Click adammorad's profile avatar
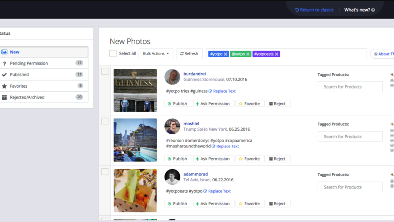 tap(172, 177)
